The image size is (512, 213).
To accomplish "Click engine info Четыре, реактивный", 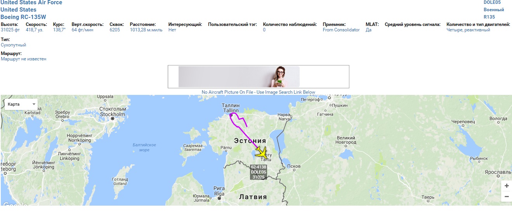I will click(x=468, y=30).
